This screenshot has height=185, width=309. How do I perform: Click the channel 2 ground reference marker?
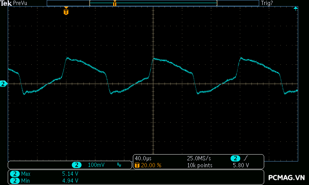tap(3, 84)
